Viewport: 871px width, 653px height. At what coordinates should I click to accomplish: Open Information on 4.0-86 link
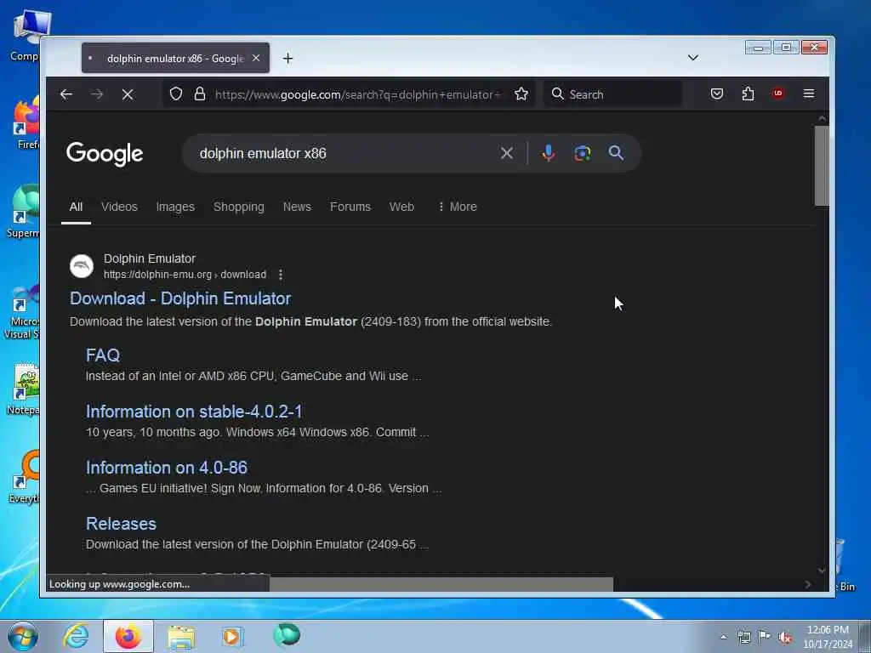167,468
